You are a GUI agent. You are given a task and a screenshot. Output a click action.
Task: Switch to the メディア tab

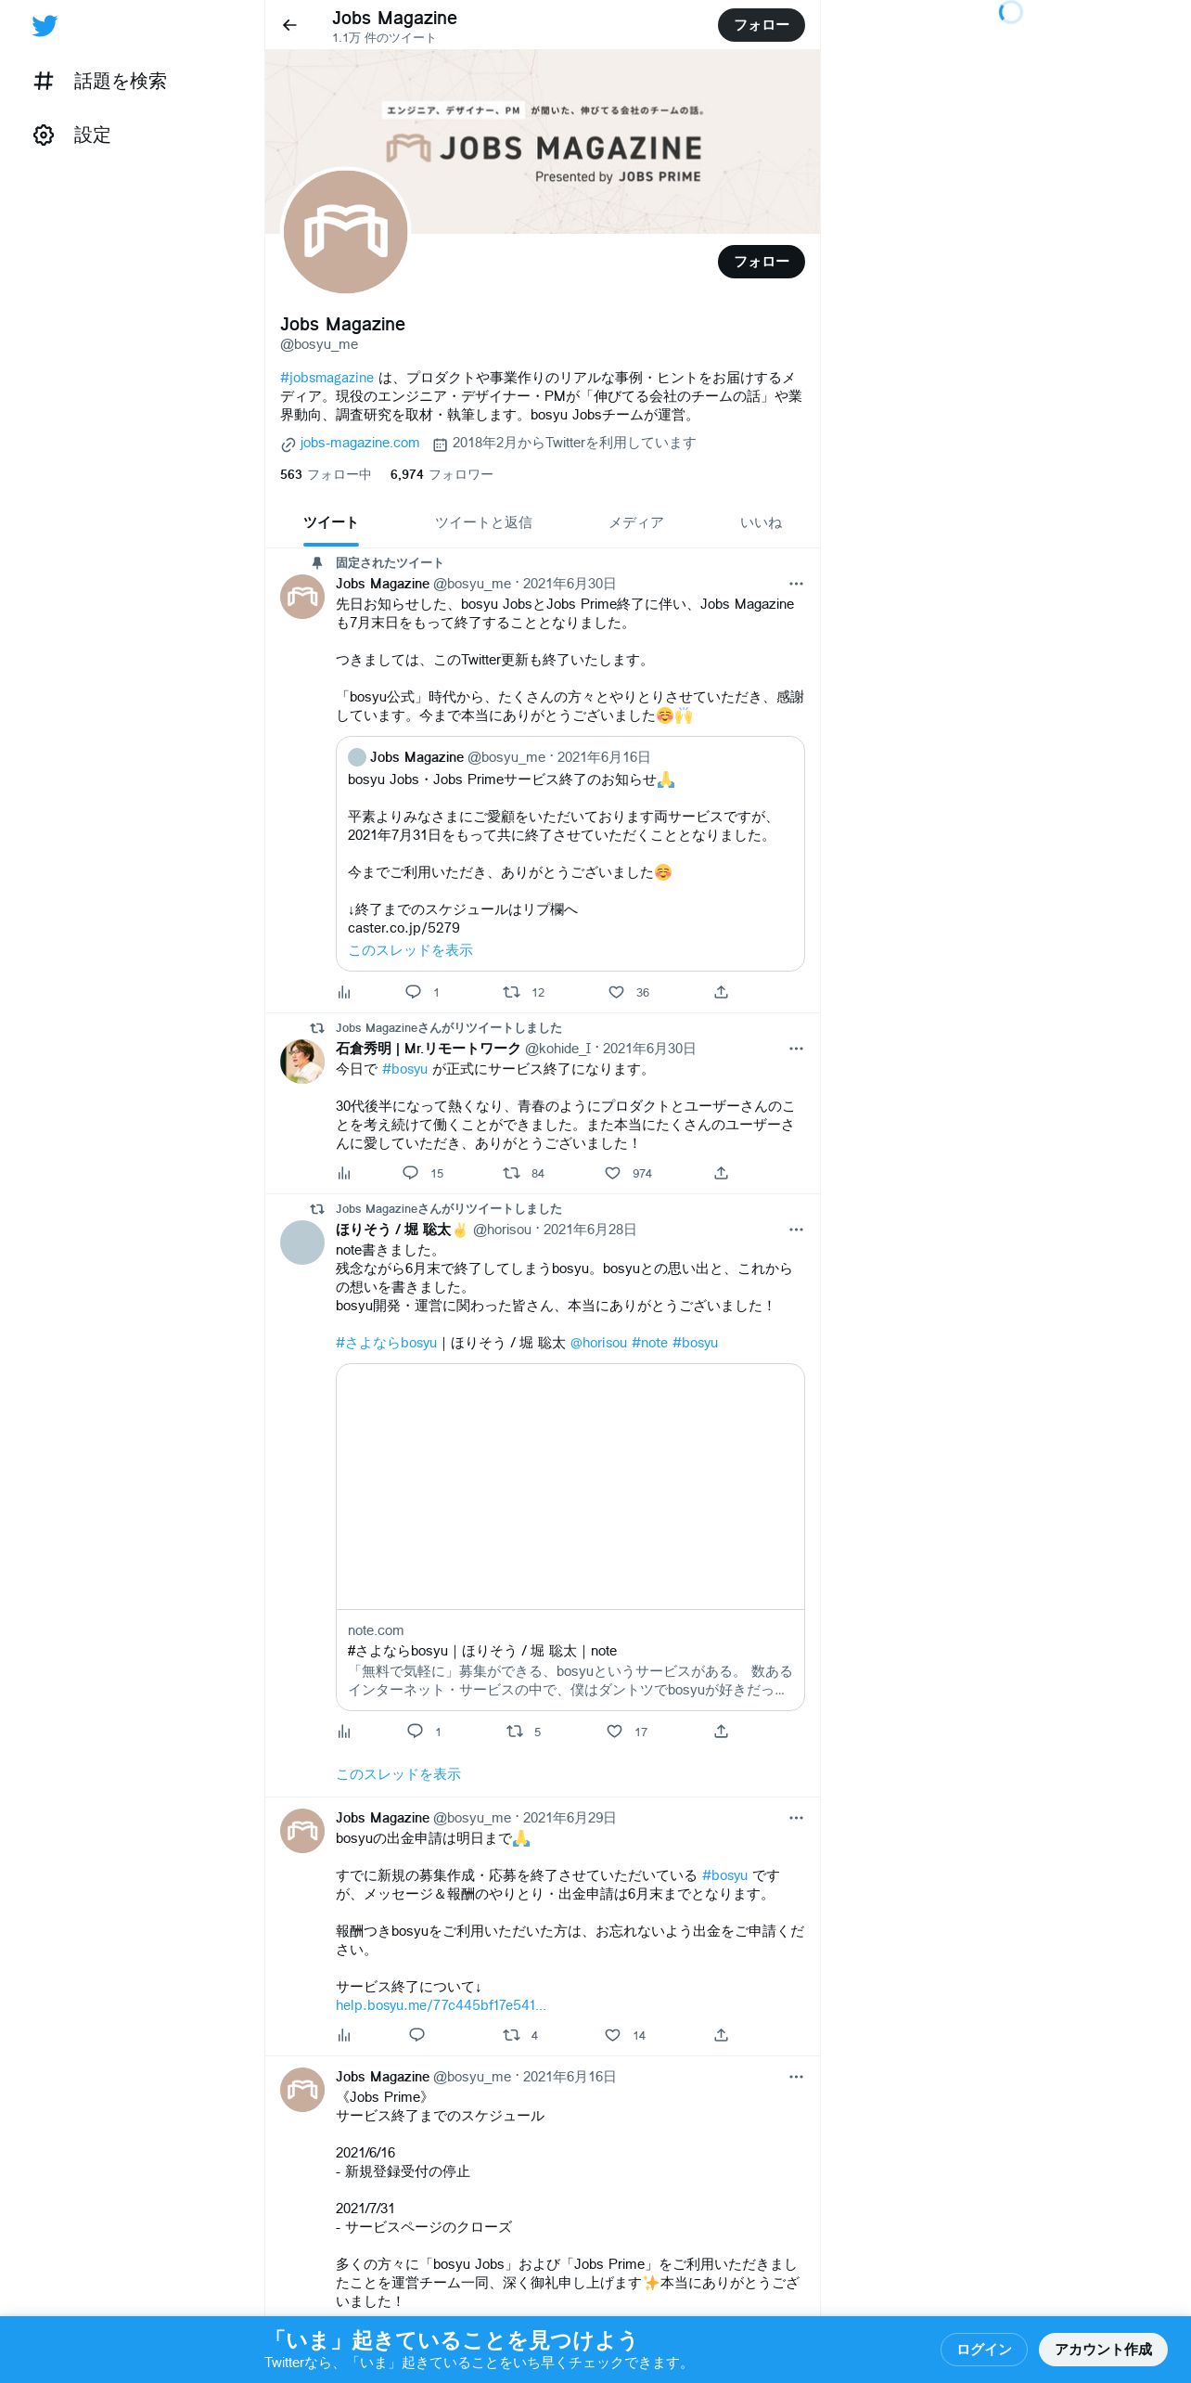635,522
